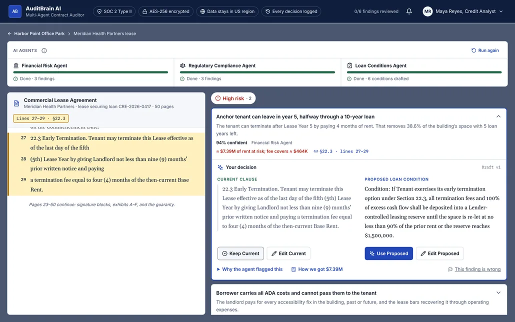Click the 94% confident label
The image size is (515, 322).
click(x=231, y=142)
